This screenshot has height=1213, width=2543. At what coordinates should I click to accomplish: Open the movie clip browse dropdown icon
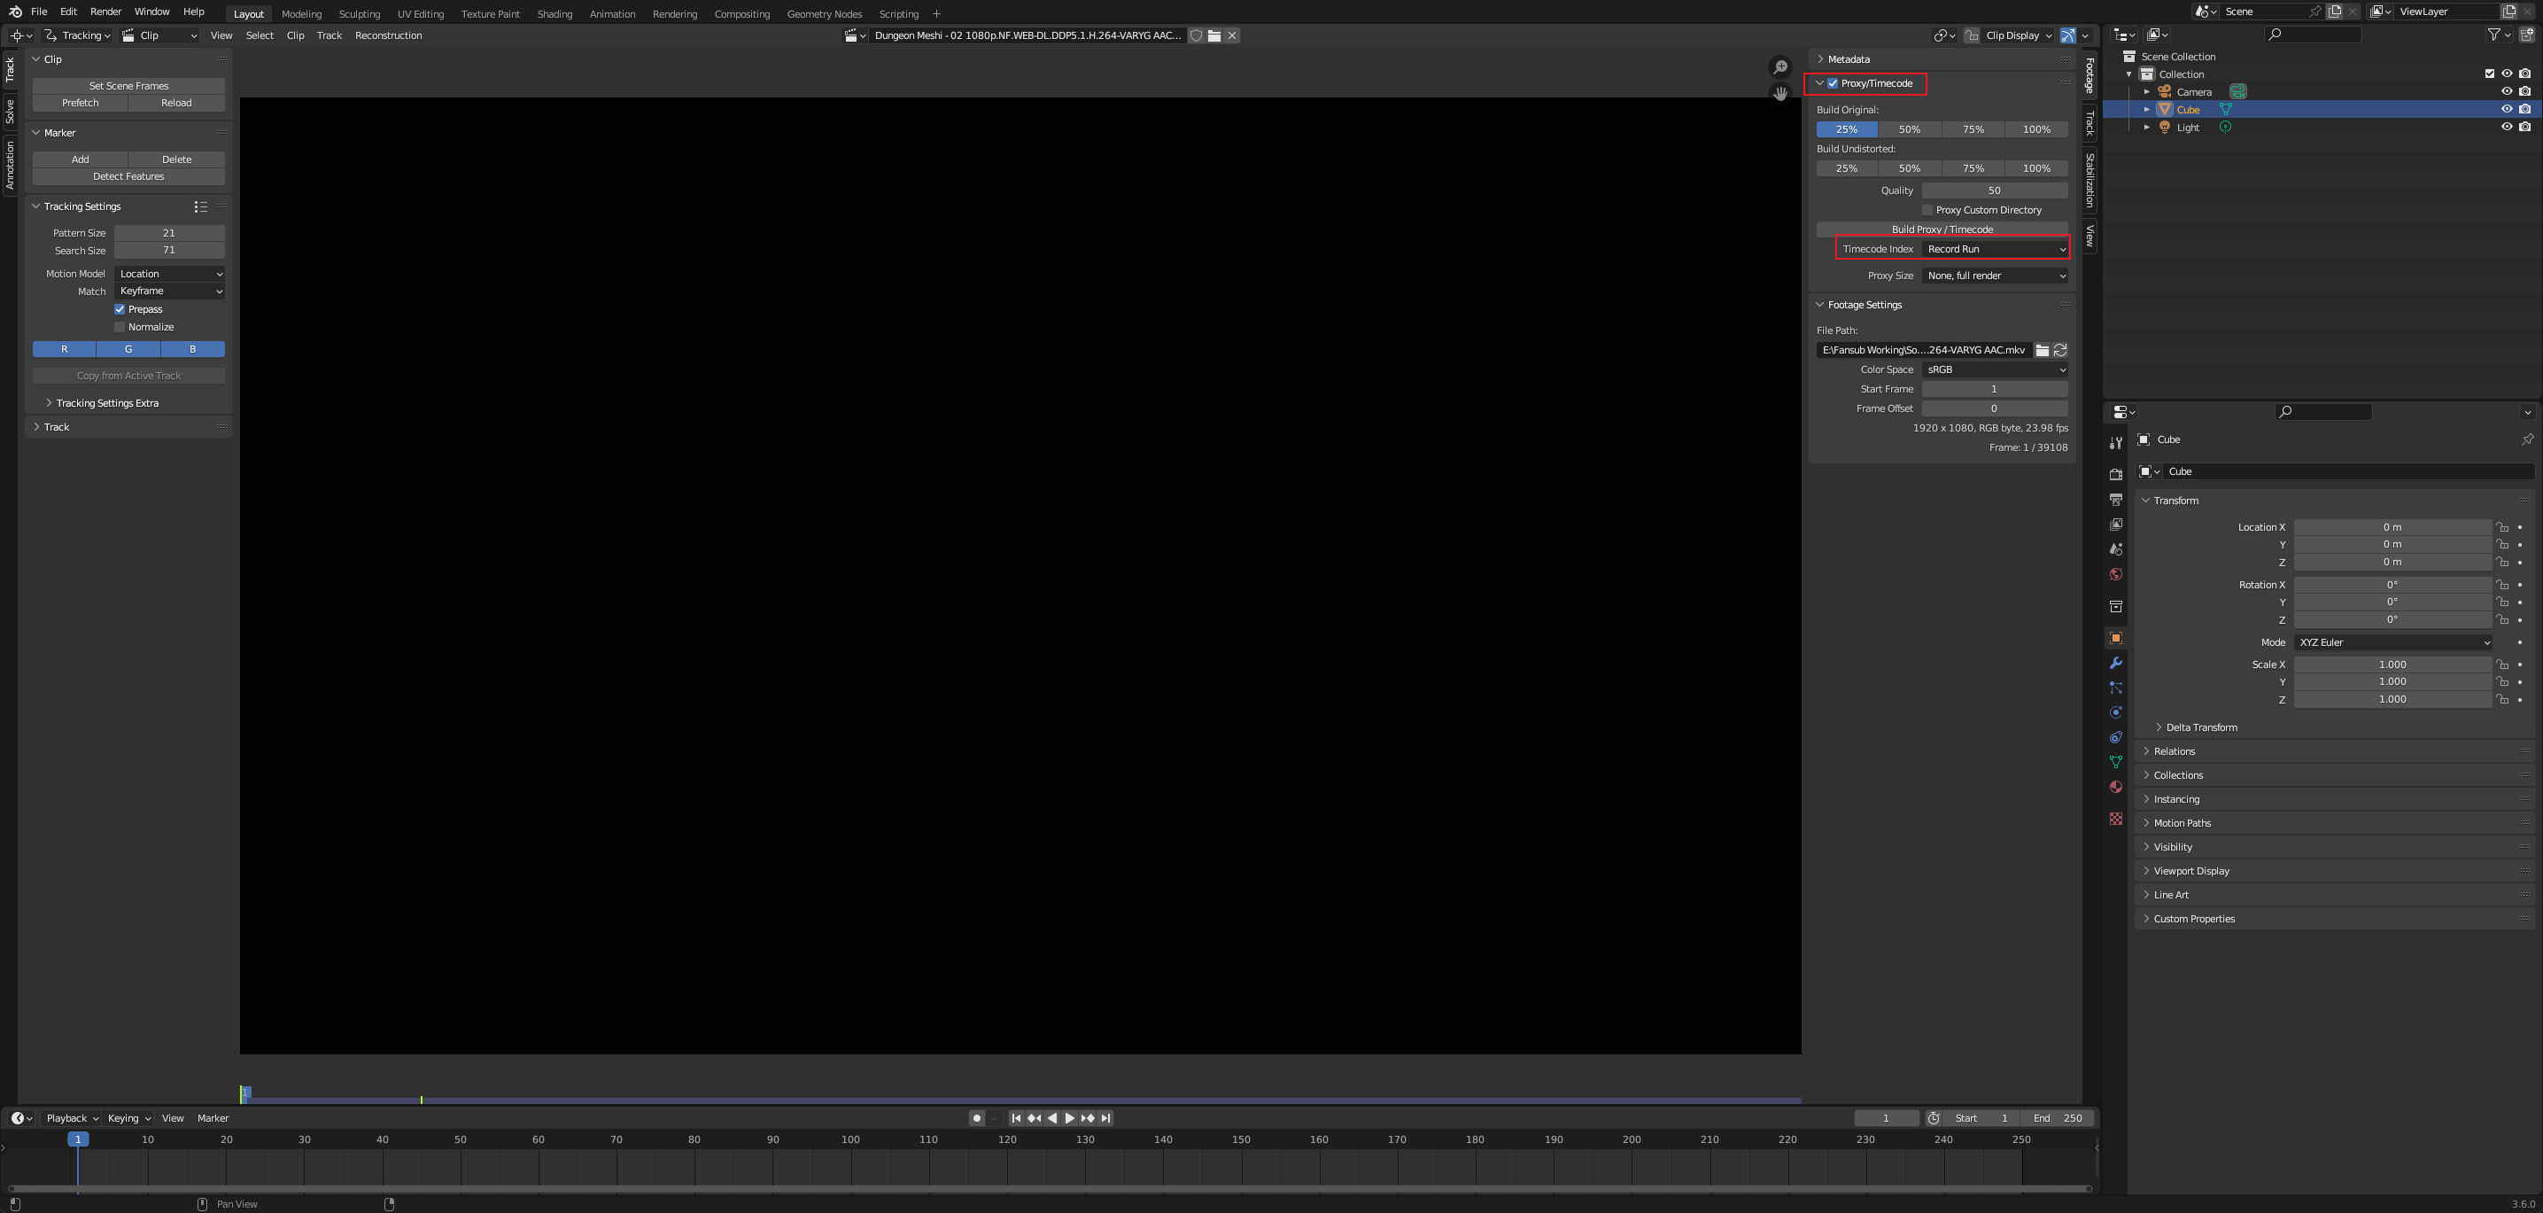click(855, 35)
